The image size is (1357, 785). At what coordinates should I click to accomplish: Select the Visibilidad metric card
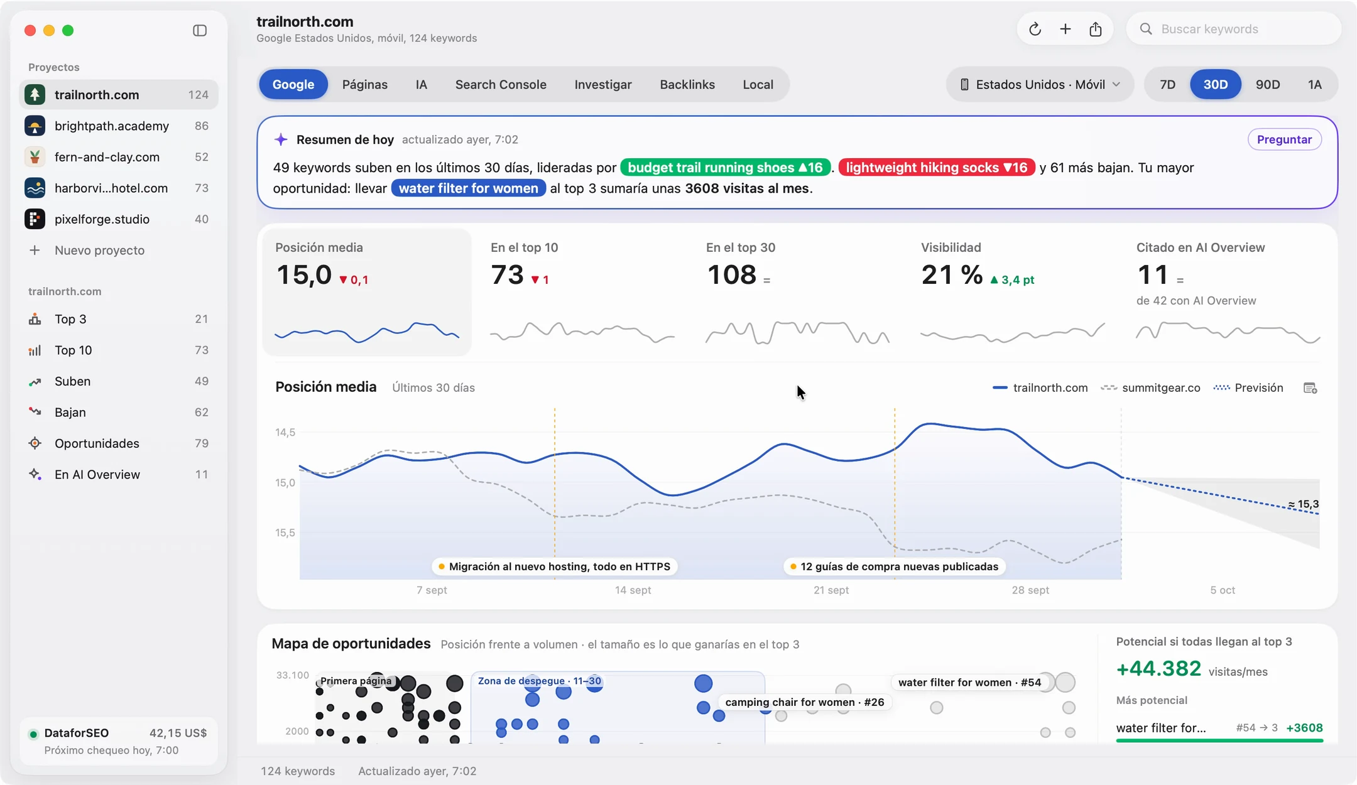[1012, 293]
